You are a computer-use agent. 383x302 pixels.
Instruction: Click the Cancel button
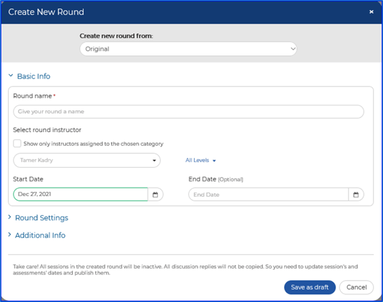tap(356, 287)
